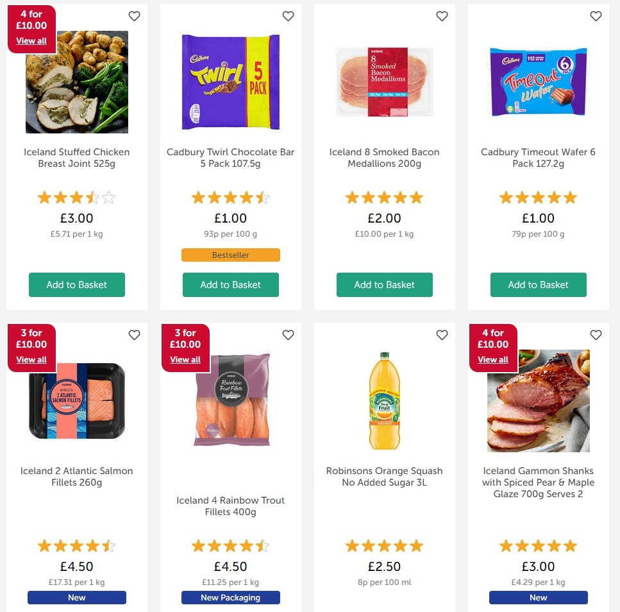Click the heart icon on Robinsons Orange Squash
This screenshot has height=612, width=620.
point(442,335)
